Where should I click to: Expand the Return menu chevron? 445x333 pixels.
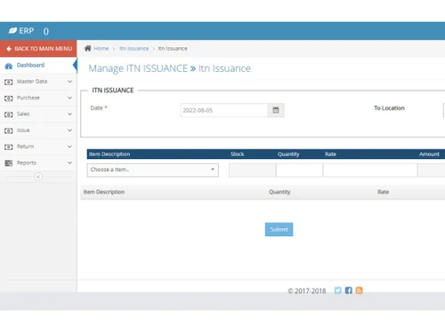pos(69,147)
